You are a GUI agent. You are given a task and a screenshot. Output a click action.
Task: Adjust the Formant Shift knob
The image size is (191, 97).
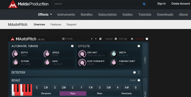114,62
